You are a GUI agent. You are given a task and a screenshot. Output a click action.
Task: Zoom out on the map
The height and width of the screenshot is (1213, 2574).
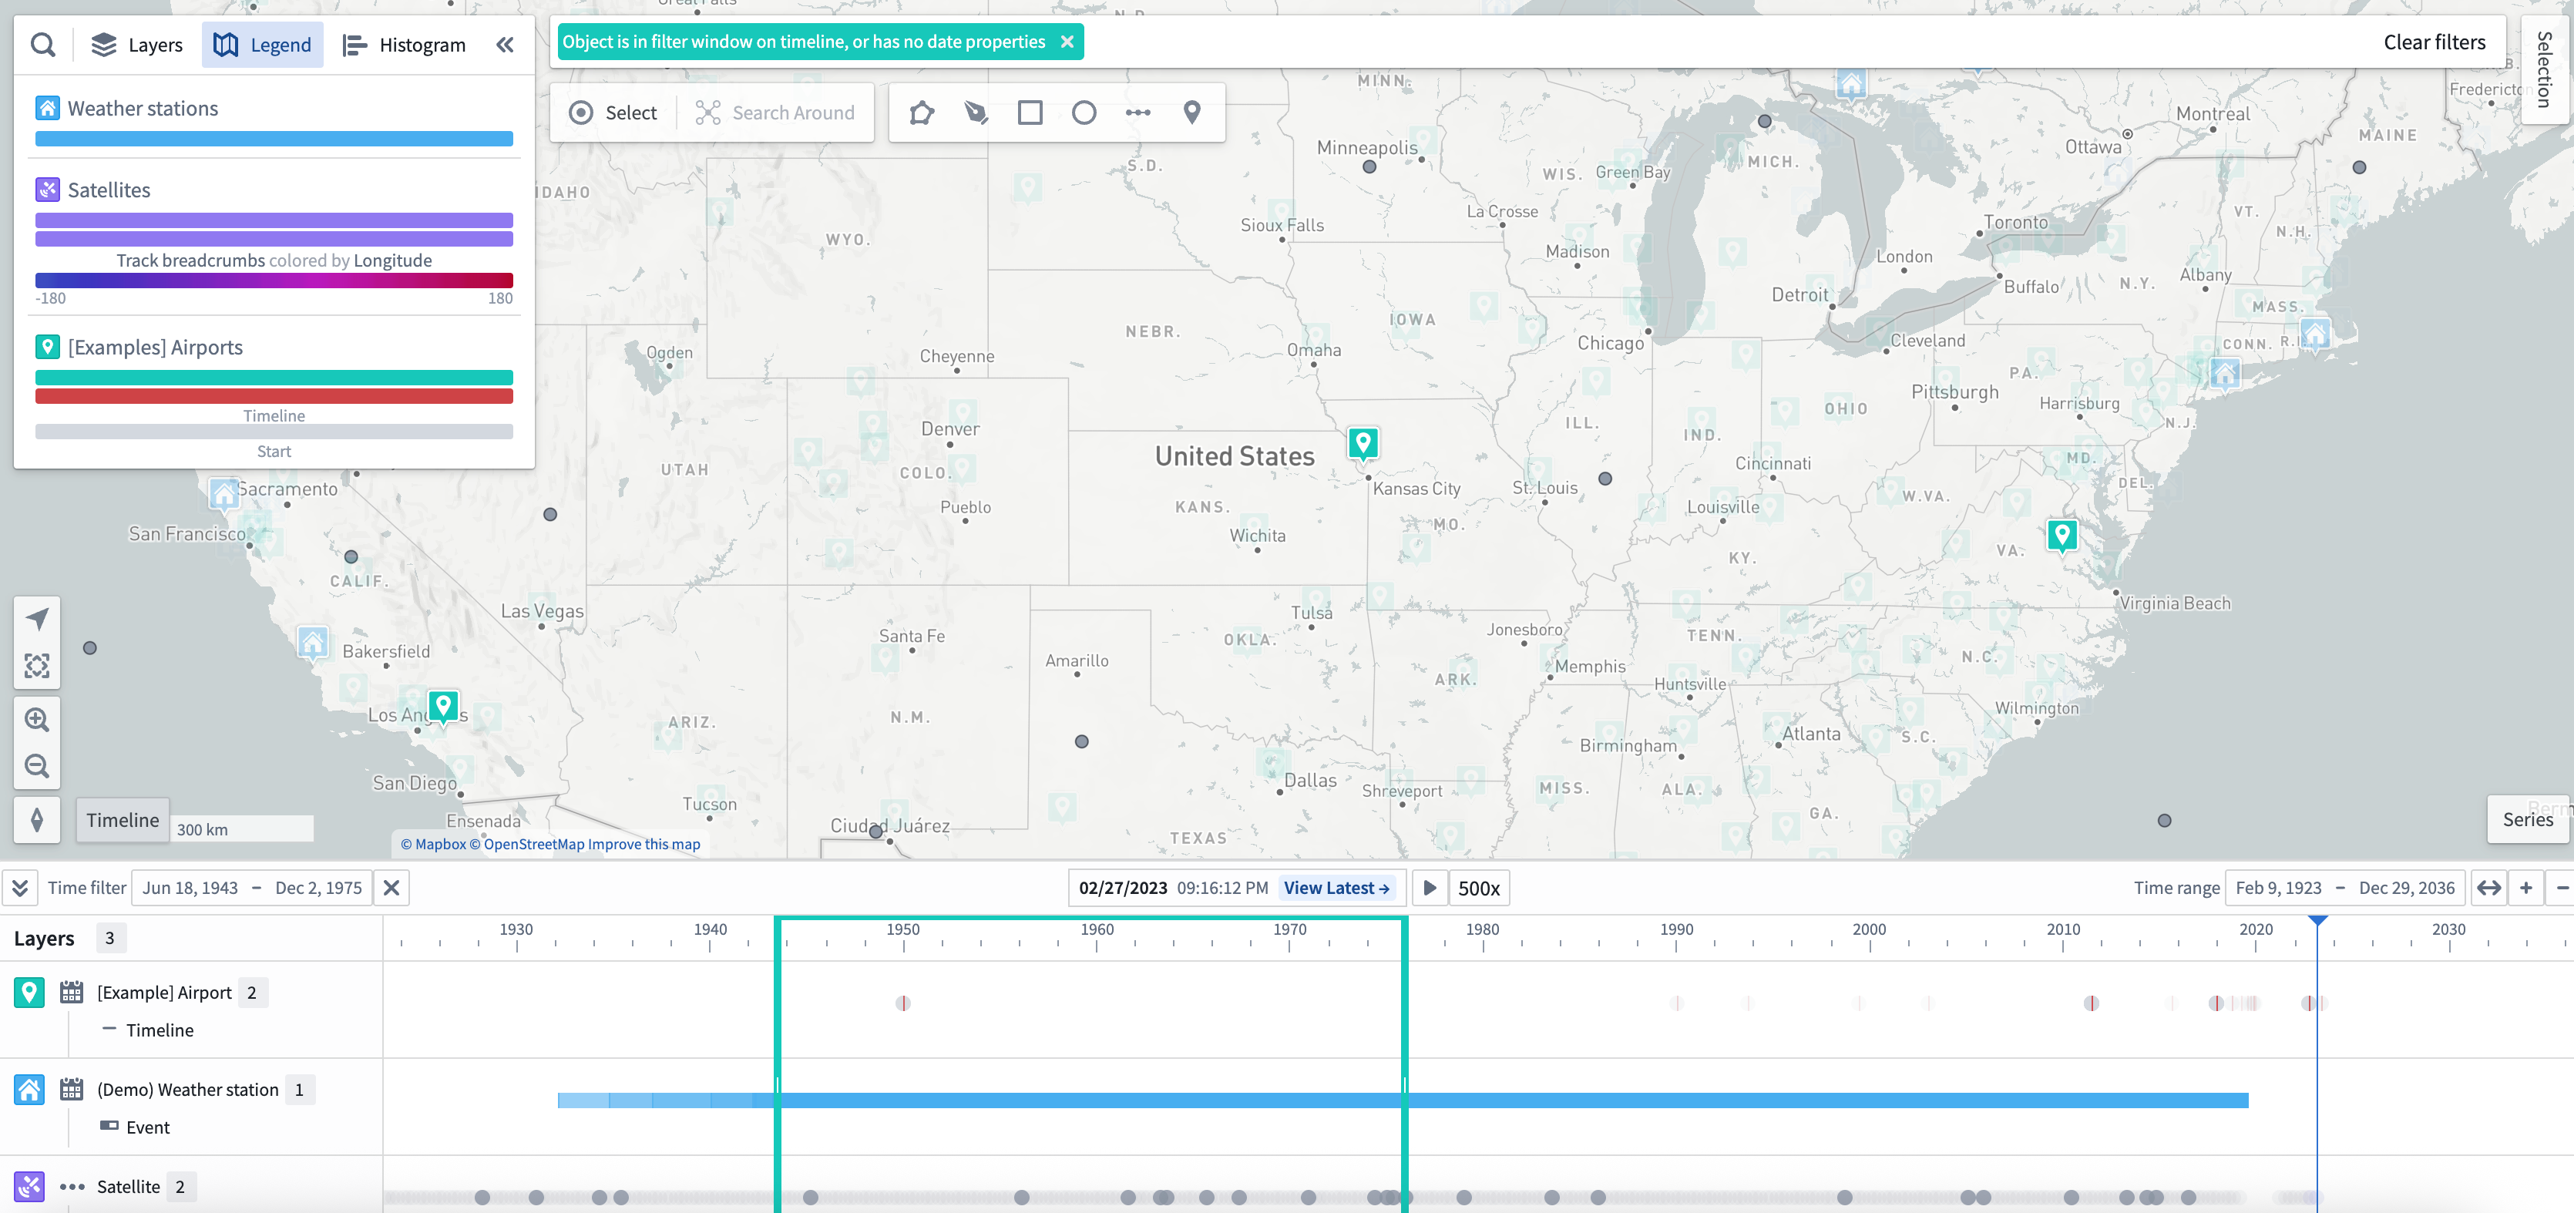click(x=37, y=766)
